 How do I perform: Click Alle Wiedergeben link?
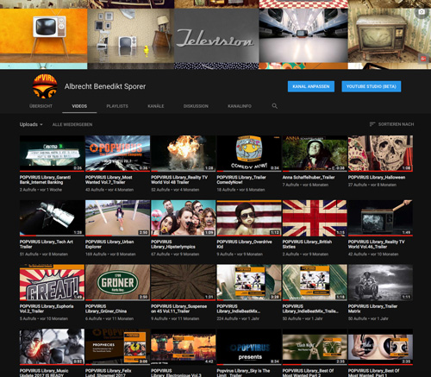[x=72, y=124]
